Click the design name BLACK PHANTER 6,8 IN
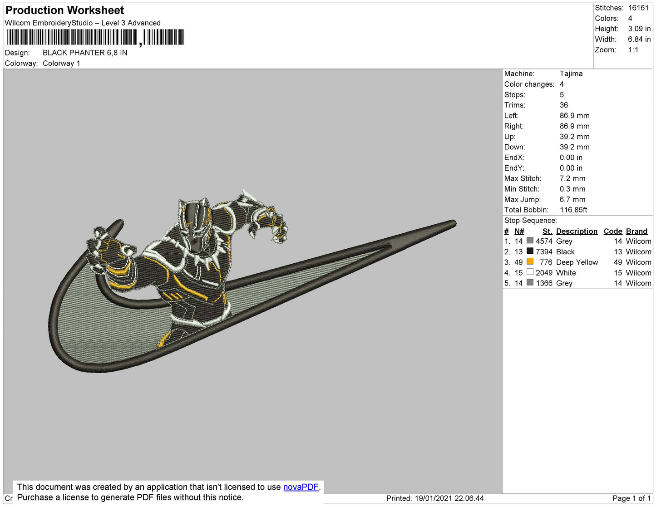This screenshot has height=507, width=656. (85, 53)
